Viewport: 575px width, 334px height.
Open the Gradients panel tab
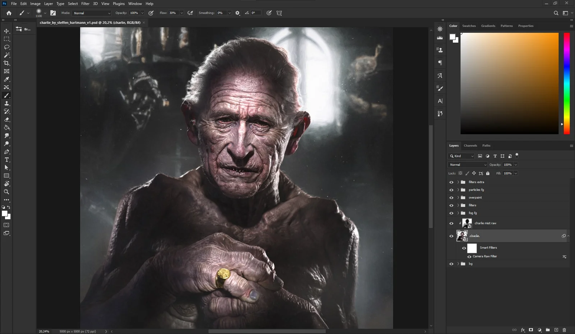click(x=488, y=26)
